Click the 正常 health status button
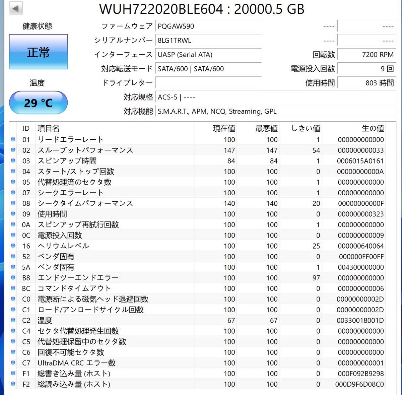 (38, 52)
